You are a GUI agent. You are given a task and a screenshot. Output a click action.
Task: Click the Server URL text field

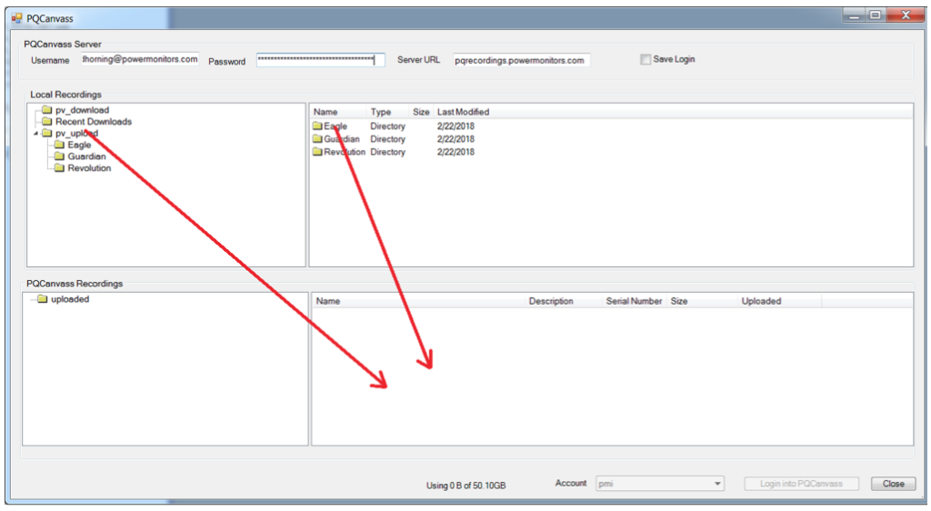pyautogui.click(x=520, y=60)
